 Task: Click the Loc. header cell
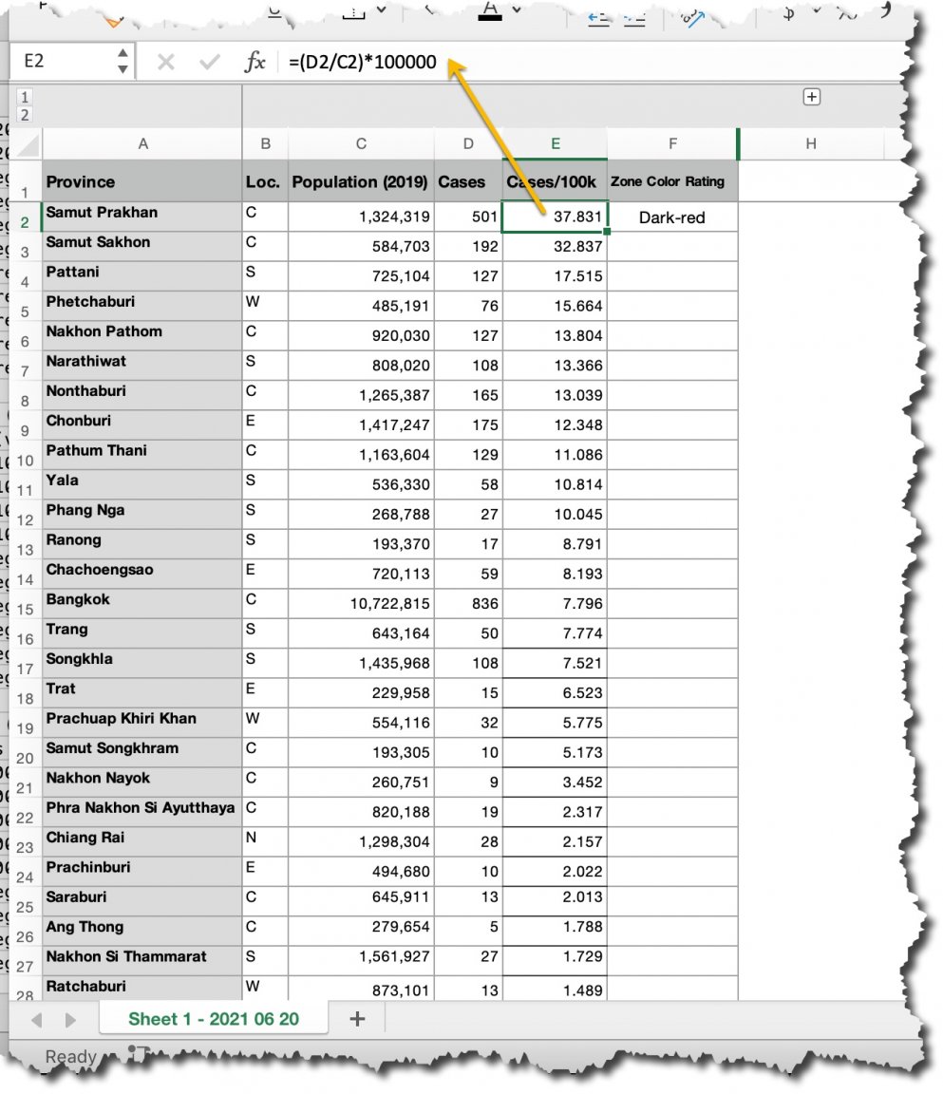coord(265,181)
